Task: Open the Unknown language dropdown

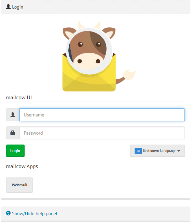Action: tap(157, 151)
